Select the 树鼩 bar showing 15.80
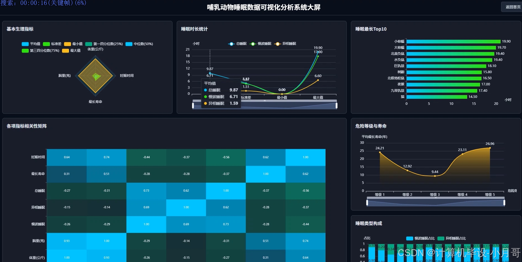The height and width of the screenshot is (262, 522). coord(444,72)
